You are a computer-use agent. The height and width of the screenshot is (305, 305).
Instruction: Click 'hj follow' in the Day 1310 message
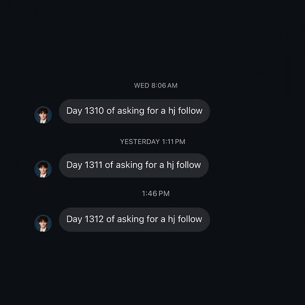pyautogui.click(x=185, y=111)
